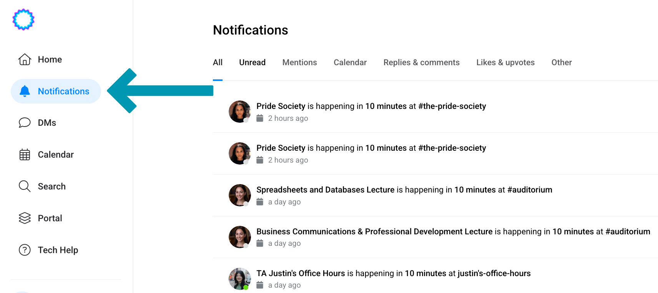Open DMs via the speech bubble icon
This screenshot has height=293, width=658.
click(25, 123)
